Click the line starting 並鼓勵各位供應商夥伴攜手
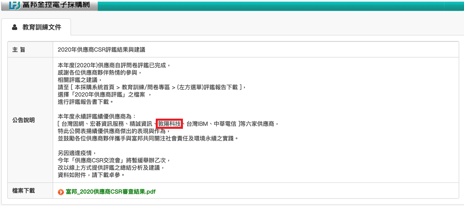 coord(148,139)
